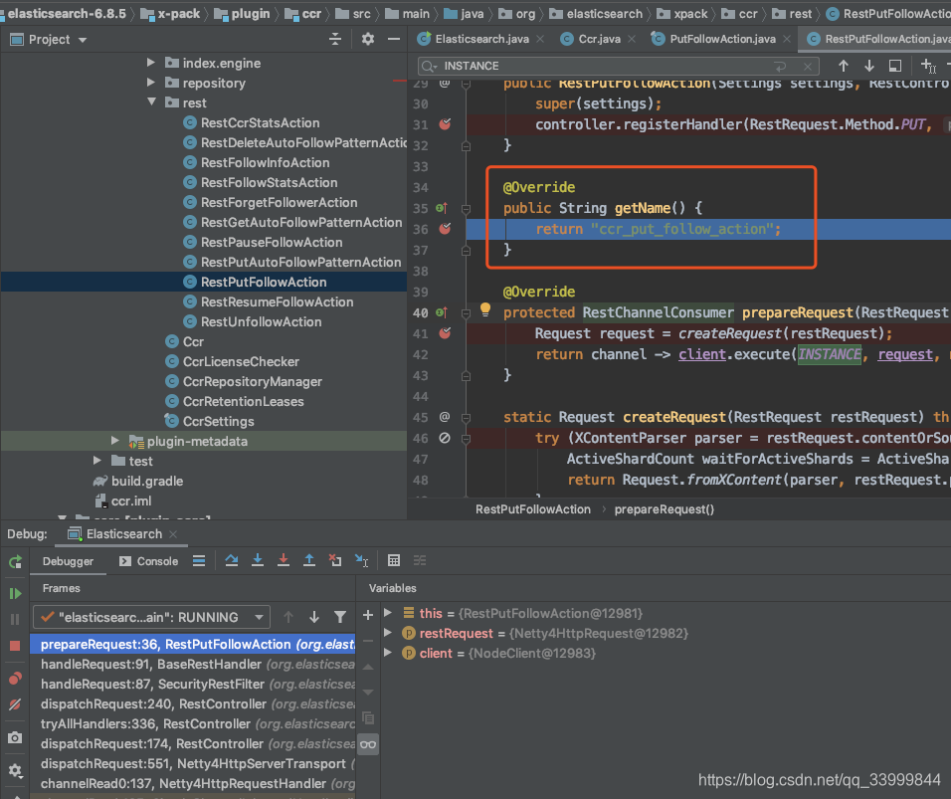Collapse the rest folder in project tree
Image resolution: width=951 pixels, height=799 pixels.
152,102
